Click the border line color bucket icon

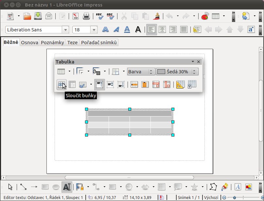[97, 71]
